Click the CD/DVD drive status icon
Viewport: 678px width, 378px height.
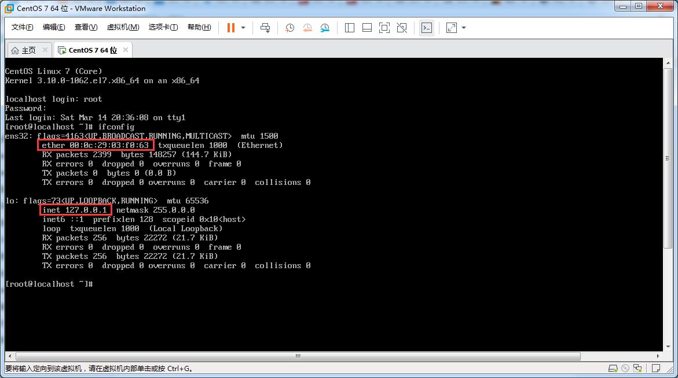pos(625,368)
